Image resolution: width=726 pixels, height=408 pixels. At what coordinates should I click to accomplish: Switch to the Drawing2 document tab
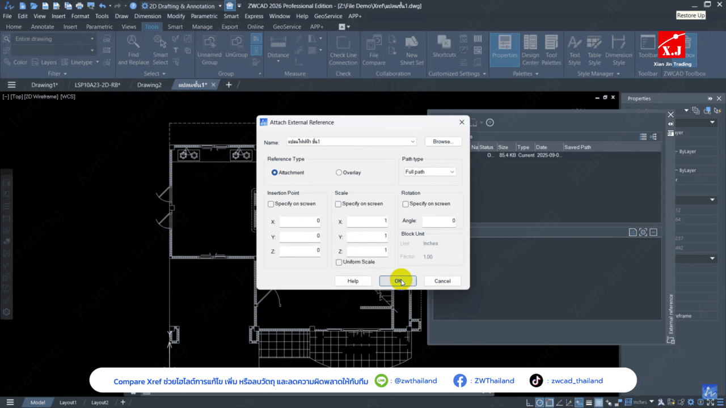149,85
